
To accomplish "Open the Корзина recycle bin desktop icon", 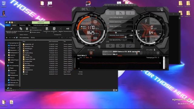I will pyautogui.click(x=4, y=4).
